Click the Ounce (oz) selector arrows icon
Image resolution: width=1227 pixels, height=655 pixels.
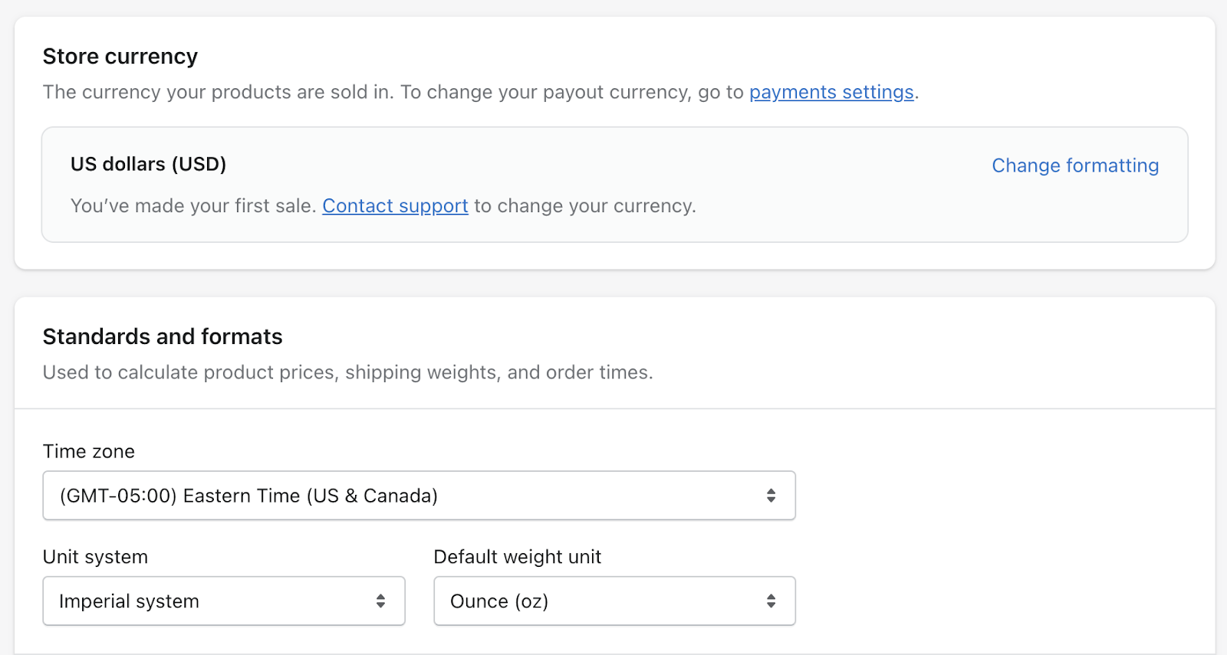[x=771, y=601]
